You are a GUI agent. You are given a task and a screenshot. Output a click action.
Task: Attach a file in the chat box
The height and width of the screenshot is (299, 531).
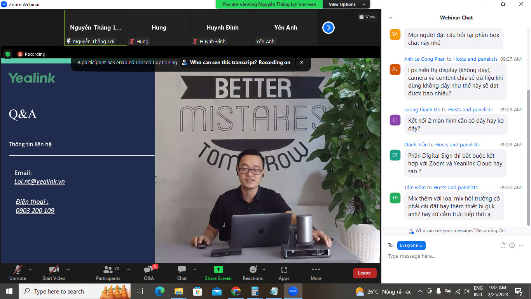[x=503, y=245]
